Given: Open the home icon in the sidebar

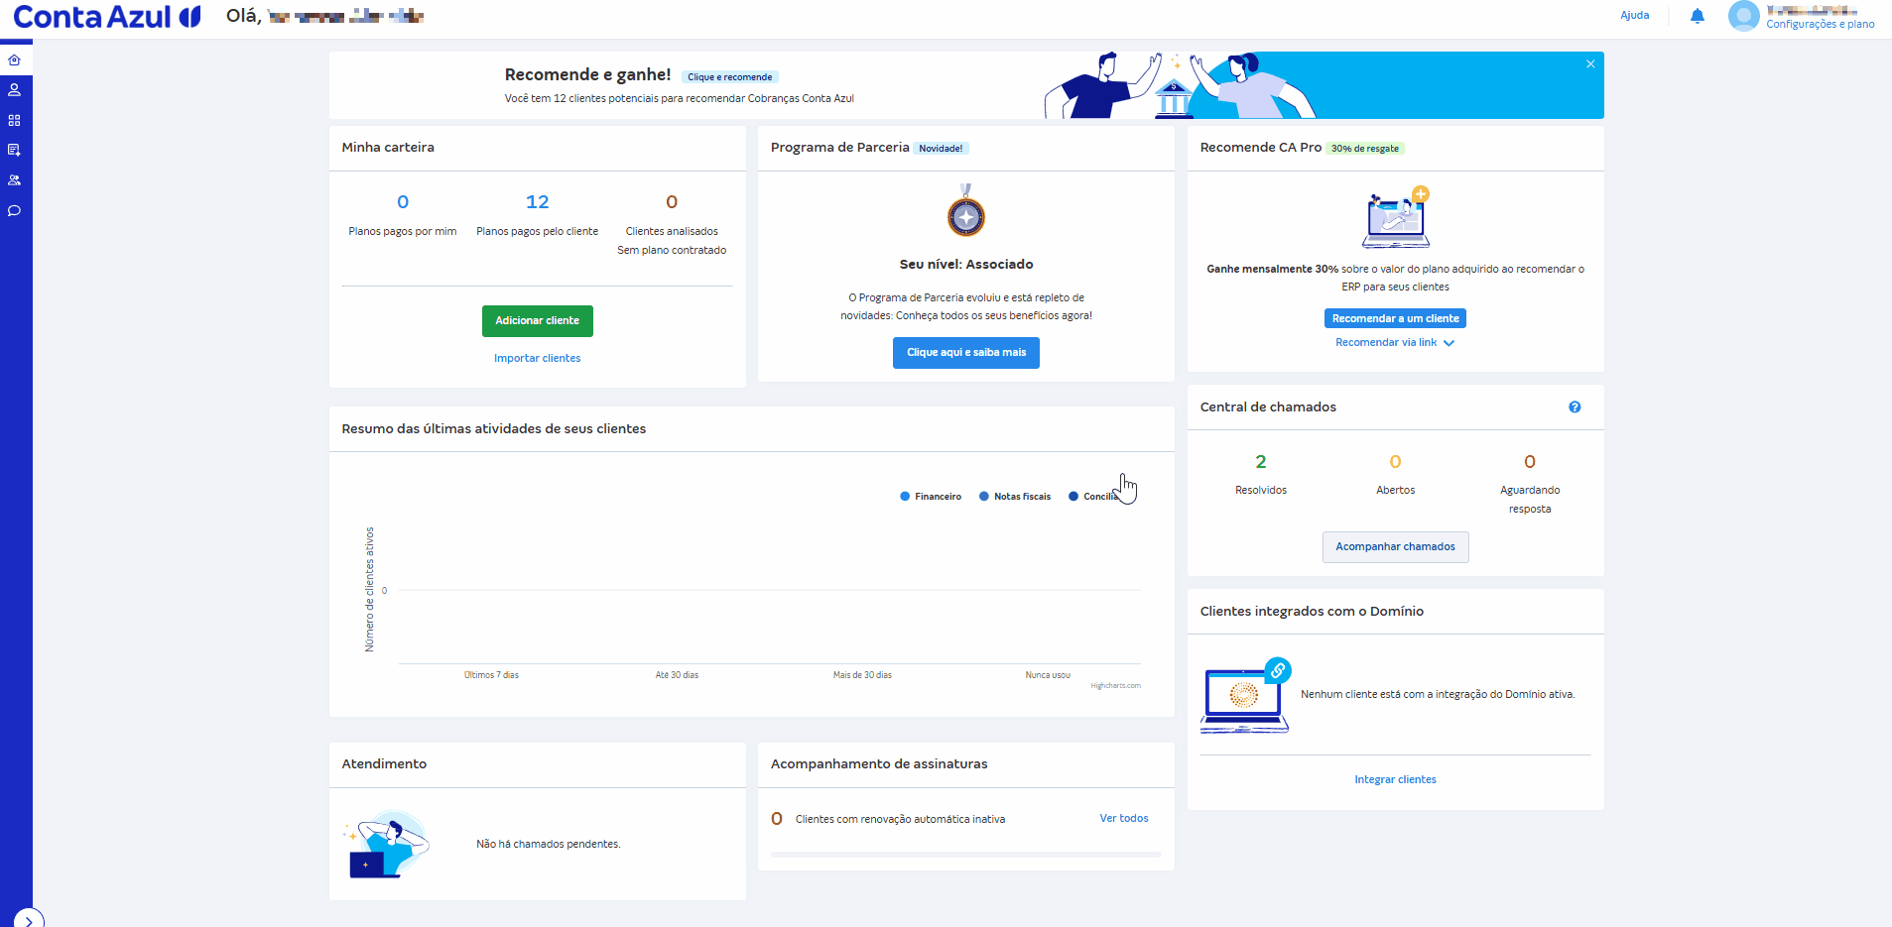Looking at the screenshot, I should click(x=14, y=60).
